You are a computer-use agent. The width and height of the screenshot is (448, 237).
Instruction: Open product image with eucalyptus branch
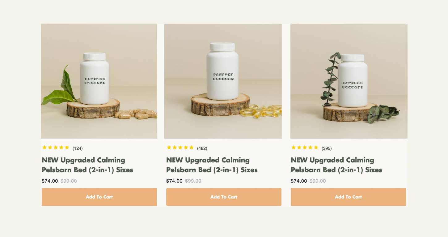[x=349, y=81]
